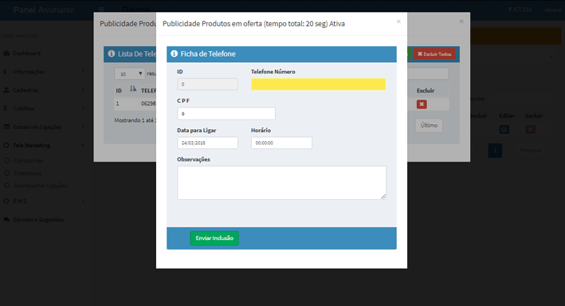Click the info icon in Ficha de Telefone header
565x306 pixels.
click(174, 53)
